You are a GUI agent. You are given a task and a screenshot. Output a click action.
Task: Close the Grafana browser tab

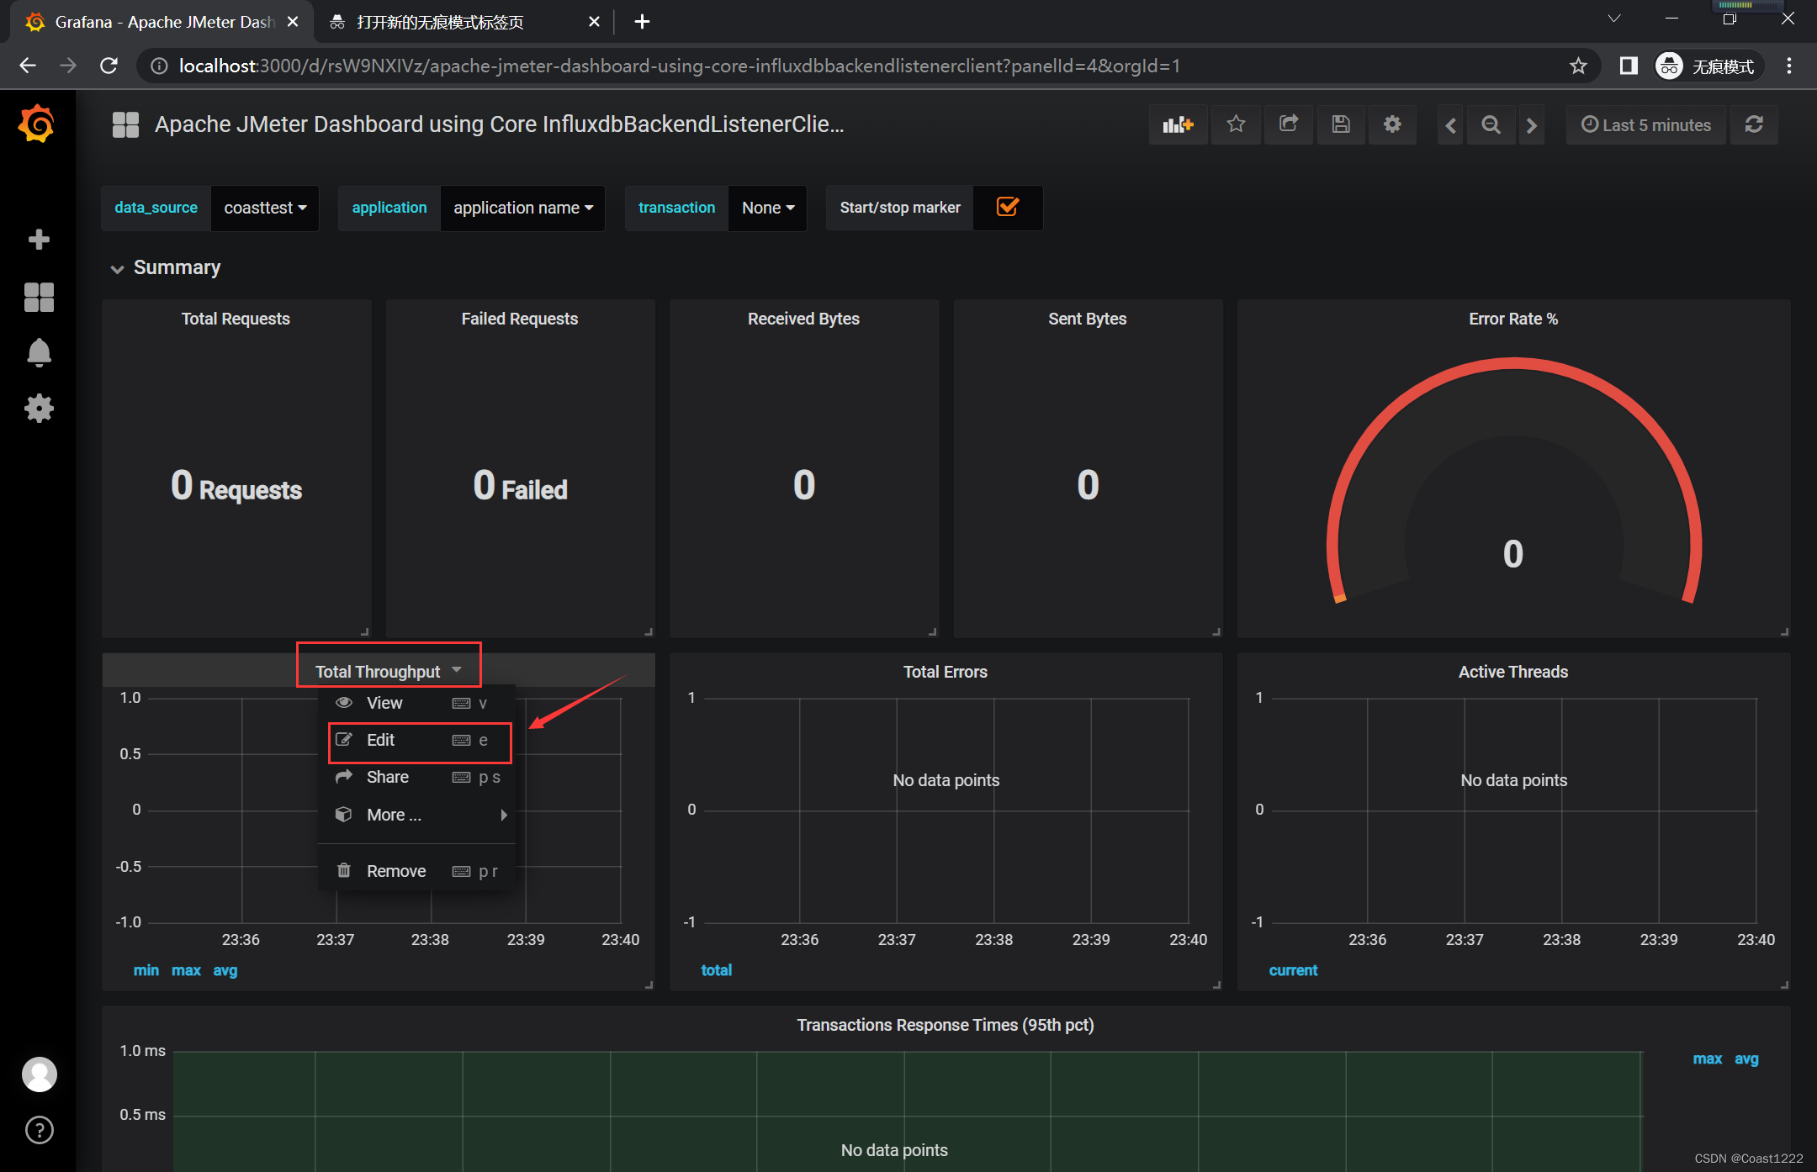(x=293, y=22)
